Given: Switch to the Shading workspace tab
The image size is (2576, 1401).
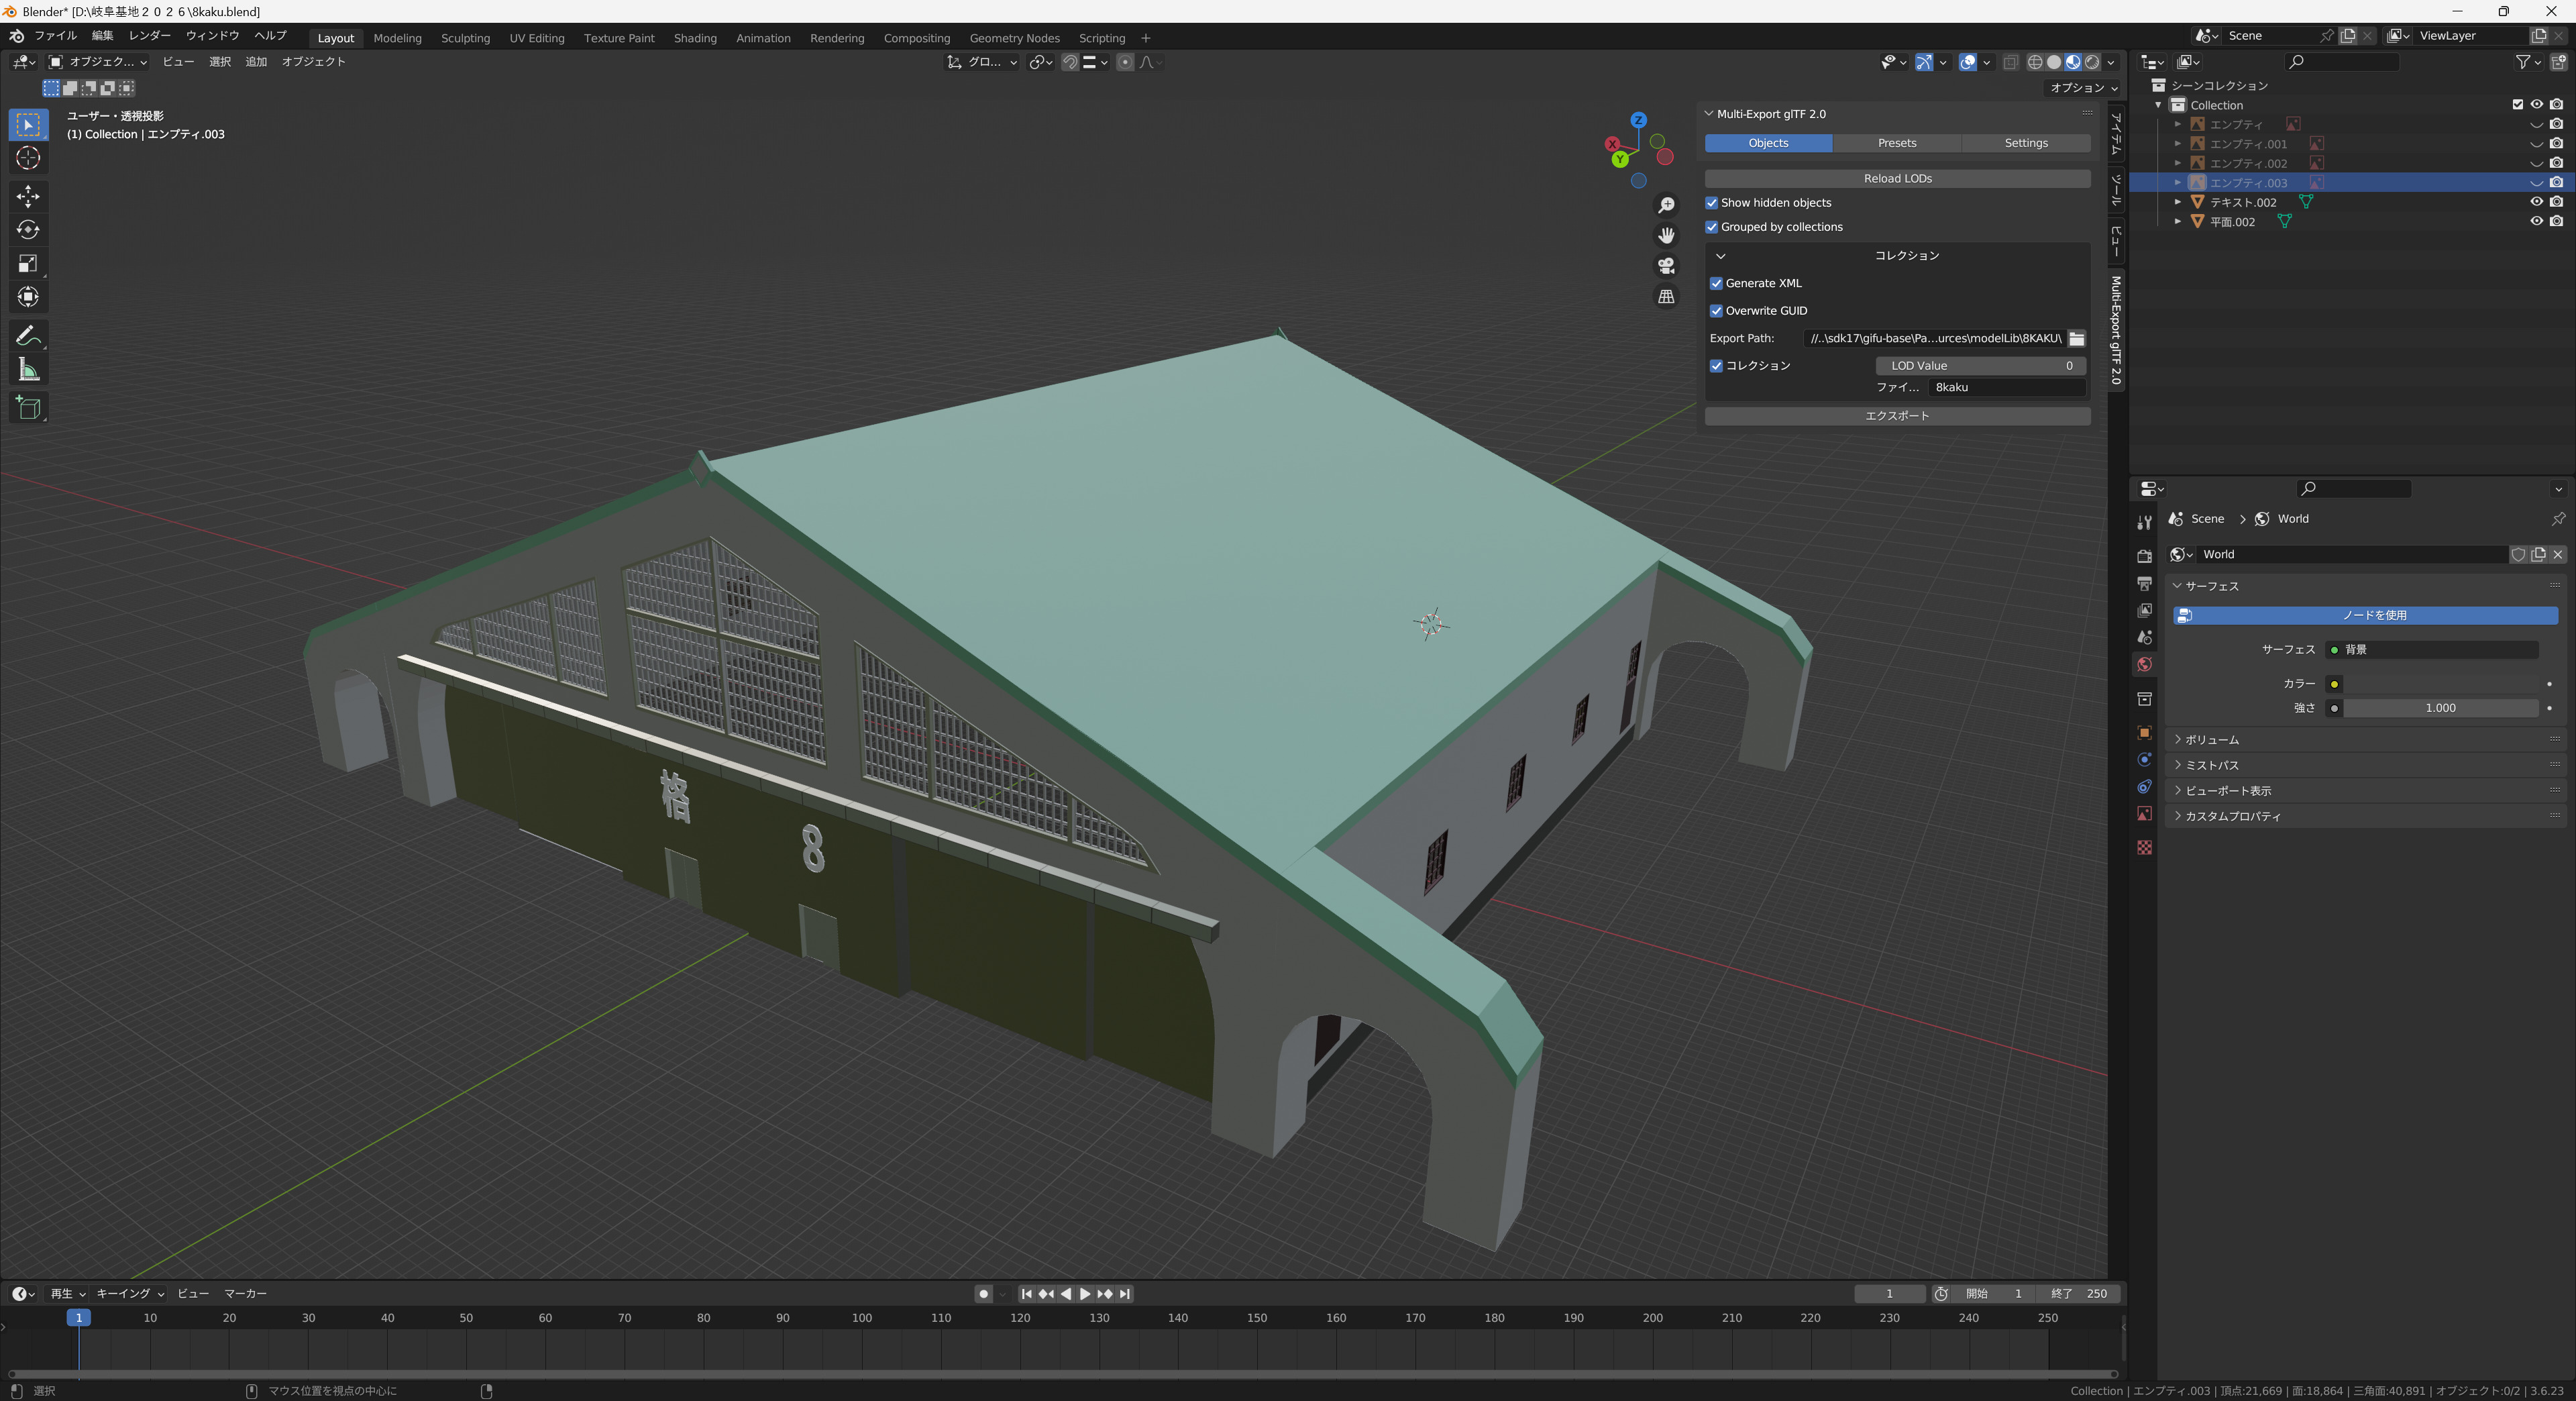Looking at the screenshot, I should (x=695, y=38).
